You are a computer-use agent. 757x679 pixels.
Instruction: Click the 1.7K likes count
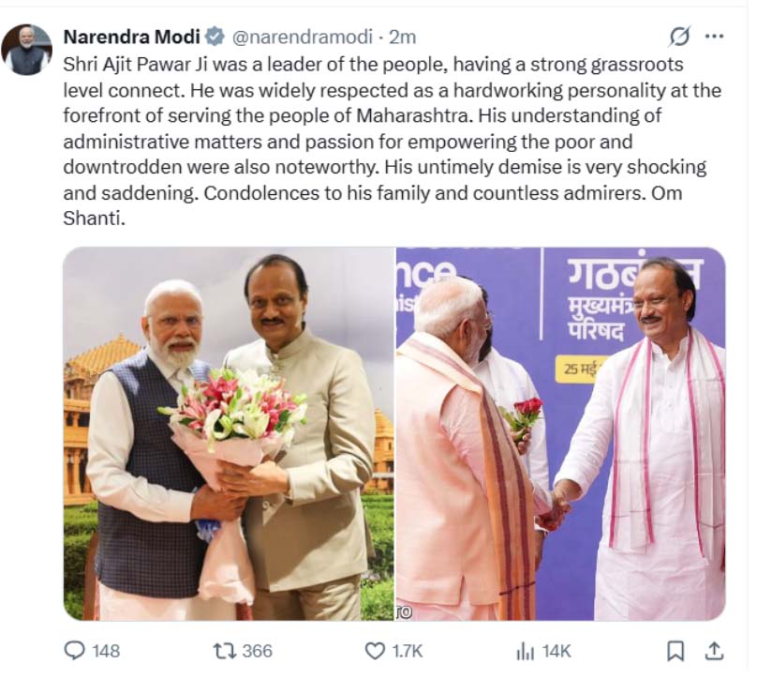click(407, 650)
